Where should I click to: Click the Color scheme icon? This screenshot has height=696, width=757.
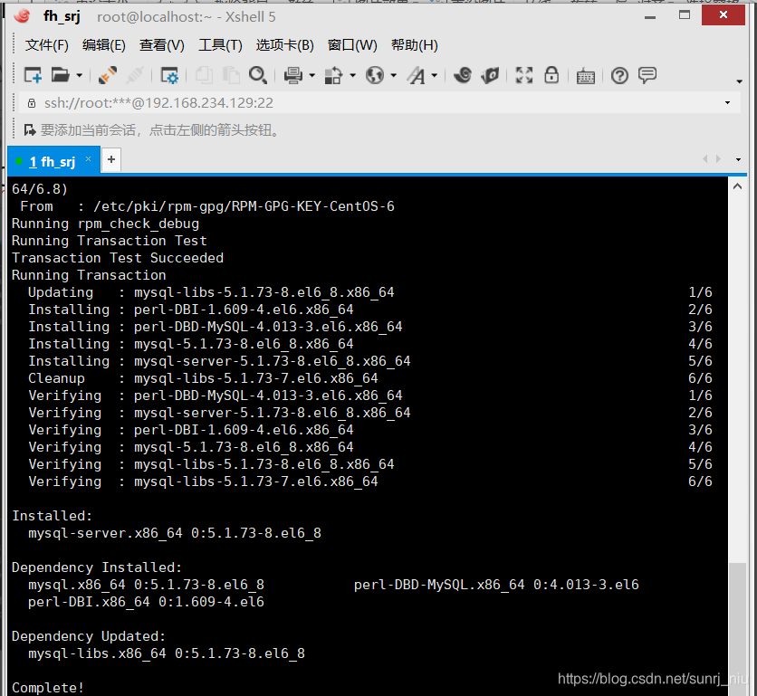[333, 75]
